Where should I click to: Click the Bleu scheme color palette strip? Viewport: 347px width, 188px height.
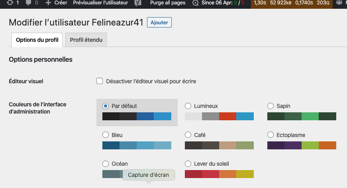pyautogui.click(x=137, y=145)
